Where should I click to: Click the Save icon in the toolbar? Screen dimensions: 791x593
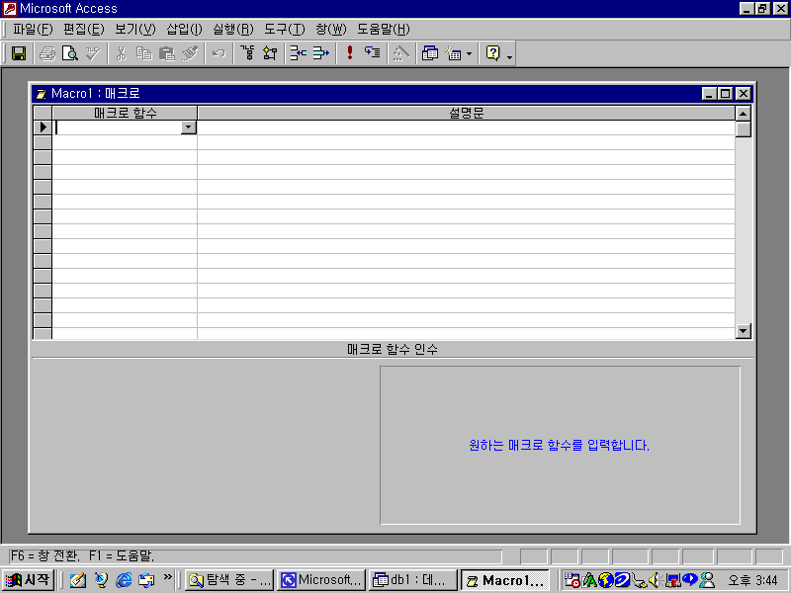[x=19, y=53]
